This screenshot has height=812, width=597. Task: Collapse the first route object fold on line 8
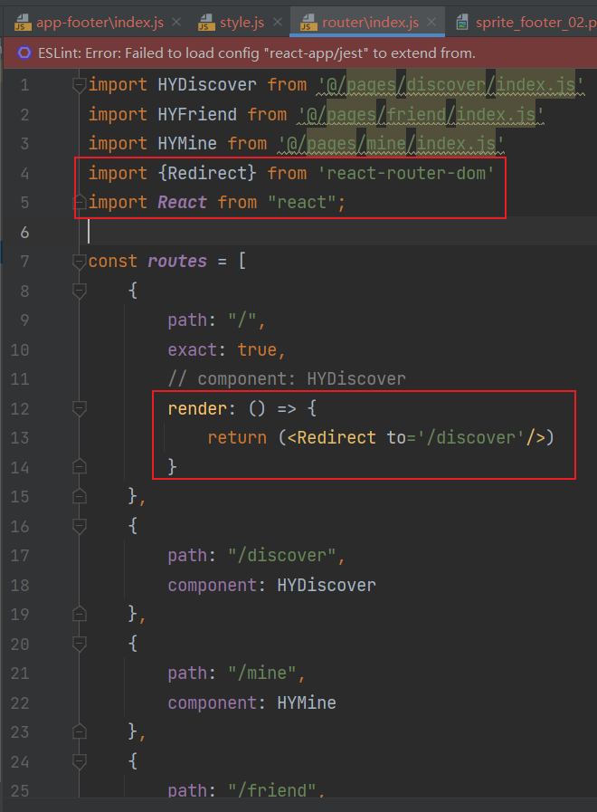[x=80, y=291]
